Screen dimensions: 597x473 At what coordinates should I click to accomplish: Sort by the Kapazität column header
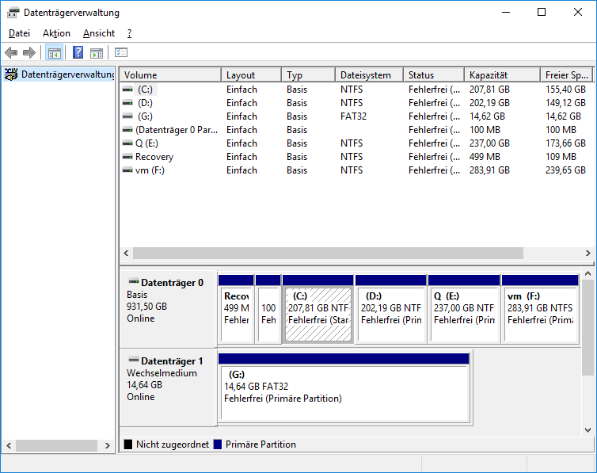pyautogui.click(x=502, y=75)
